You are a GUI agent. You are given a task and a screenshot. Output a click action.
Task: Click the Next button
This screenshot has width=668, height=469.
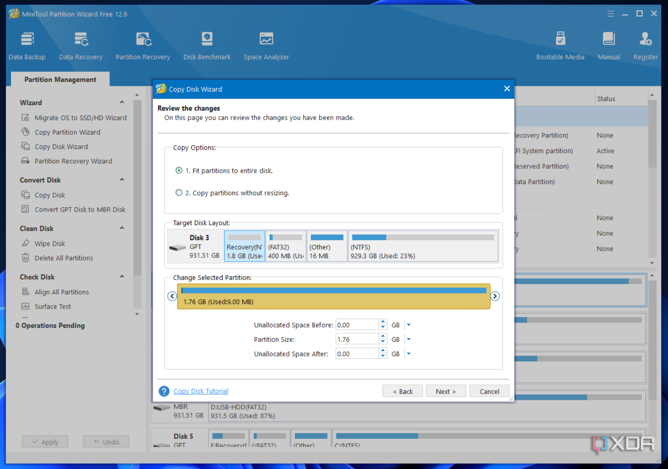[446, 391]
